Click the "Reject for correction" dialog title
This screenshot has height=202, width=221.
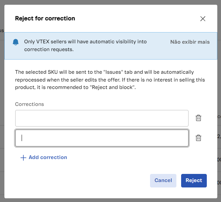click(x=45, y=18)
